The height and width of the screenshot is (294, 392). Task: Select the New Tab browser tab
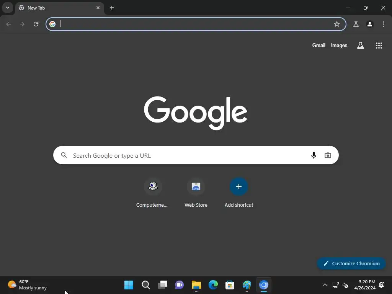60,8
